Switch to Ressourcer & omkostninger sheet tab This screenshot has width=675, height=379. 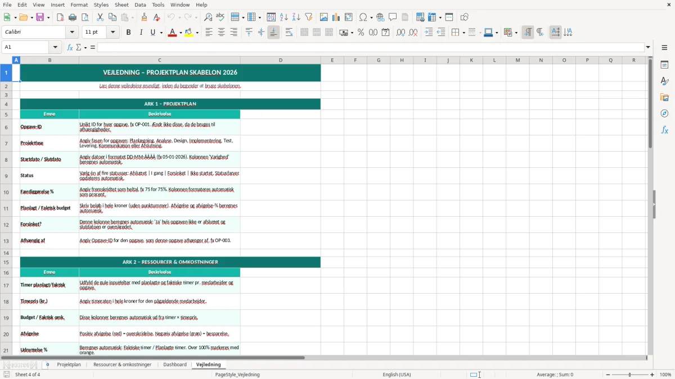[x=122, y=364]
